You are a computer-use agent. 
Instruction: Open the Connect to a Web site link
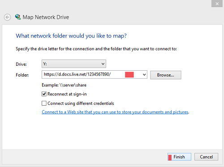coord(115,112)
